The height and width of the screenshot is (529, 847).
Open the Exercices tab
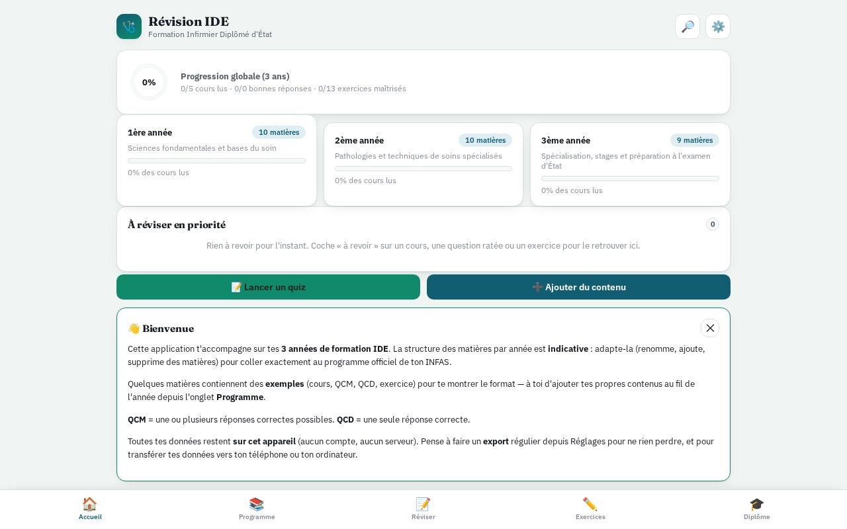click(x=590, y=509)
